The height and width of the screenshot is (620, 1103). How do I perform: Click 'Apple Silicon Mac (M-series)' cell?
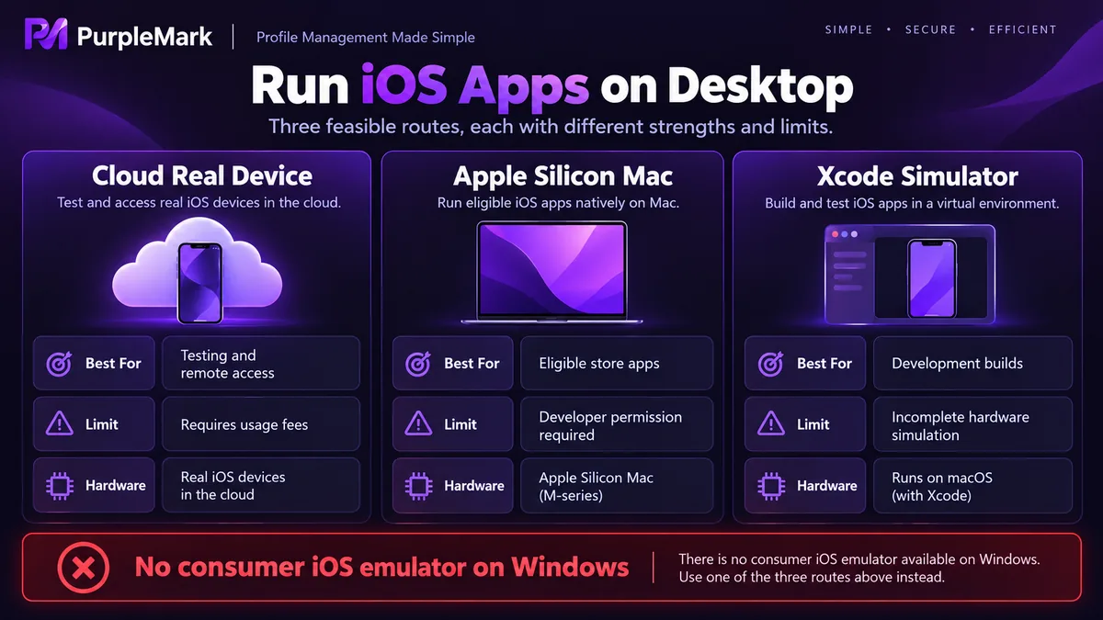click(x=617, y=485)
